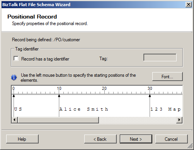
Task: Click the left scroll arrow of ruler
Action: (x=14, y=120)
